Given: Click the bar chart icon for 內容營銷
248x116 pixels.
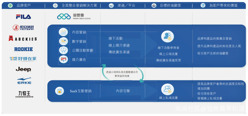Looking at the screenshot, I should click(x=63, y=32).
